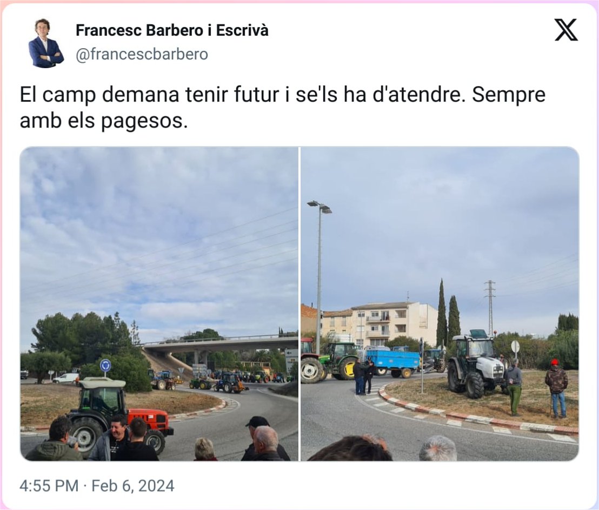599x510 pixels.
Task: Select the tweet text about pagesos
Action: click(282, 108)
